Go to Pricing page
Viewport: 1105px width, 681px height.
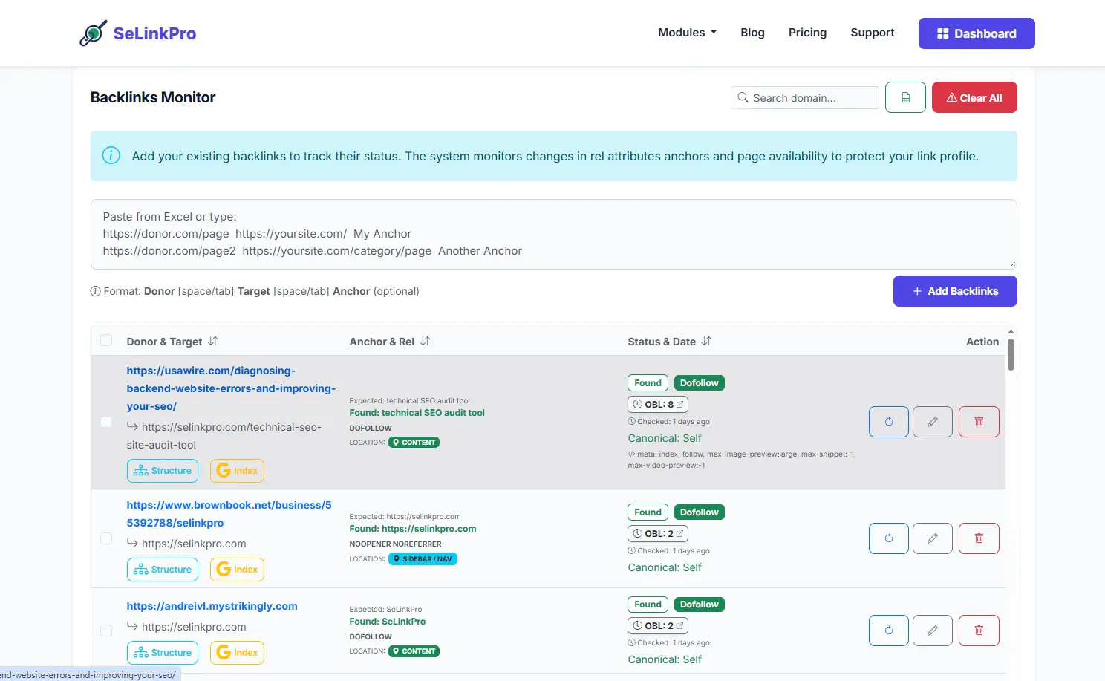click(x=807, y=33)
